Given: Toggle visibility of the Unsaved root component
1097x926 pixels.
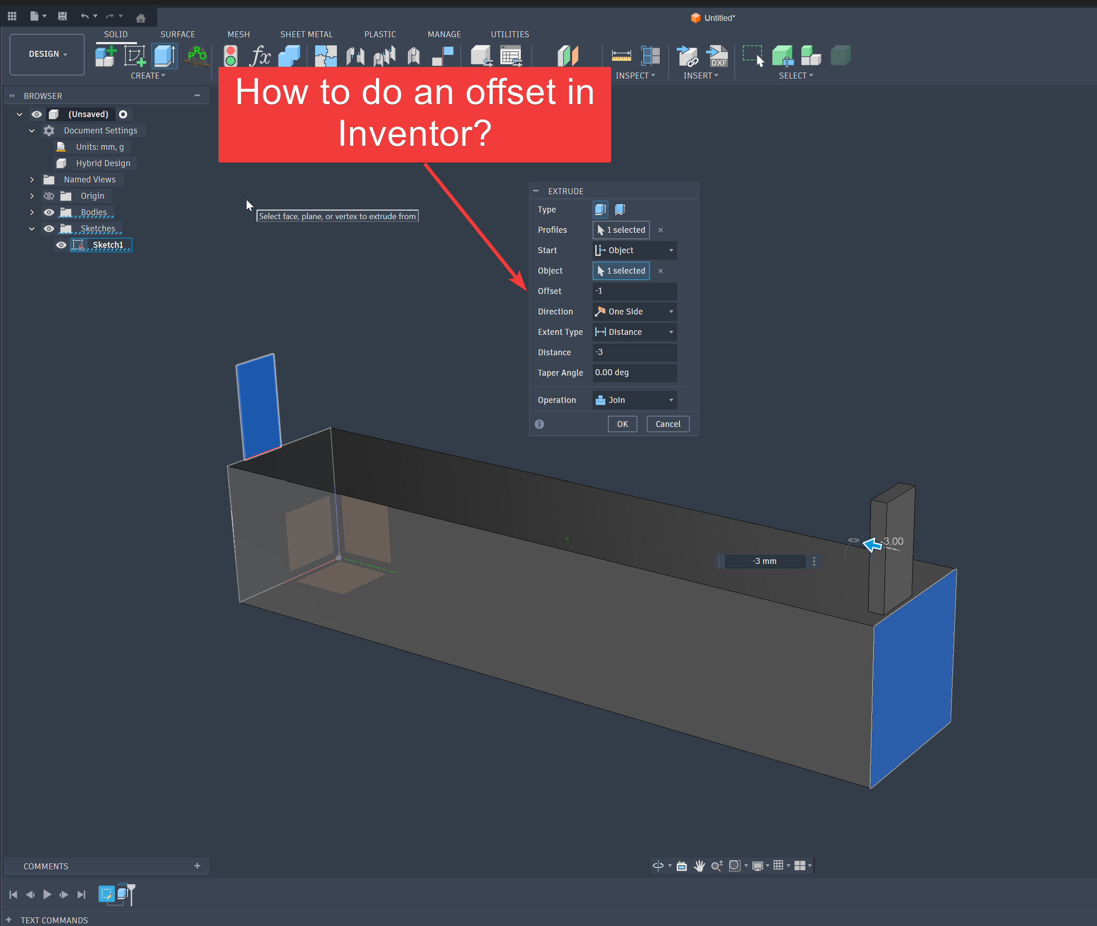Looking at the screenshot, I should point(36,114).
